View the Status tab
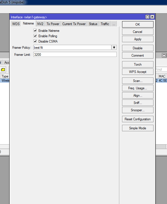This screenshot has height=204, width=167. pyautogui.click(x=93, y=24)
